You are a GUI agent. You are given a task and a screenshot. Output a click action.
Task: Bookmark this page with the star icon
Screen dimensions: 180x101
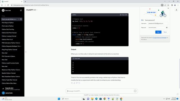click(168, 5)
